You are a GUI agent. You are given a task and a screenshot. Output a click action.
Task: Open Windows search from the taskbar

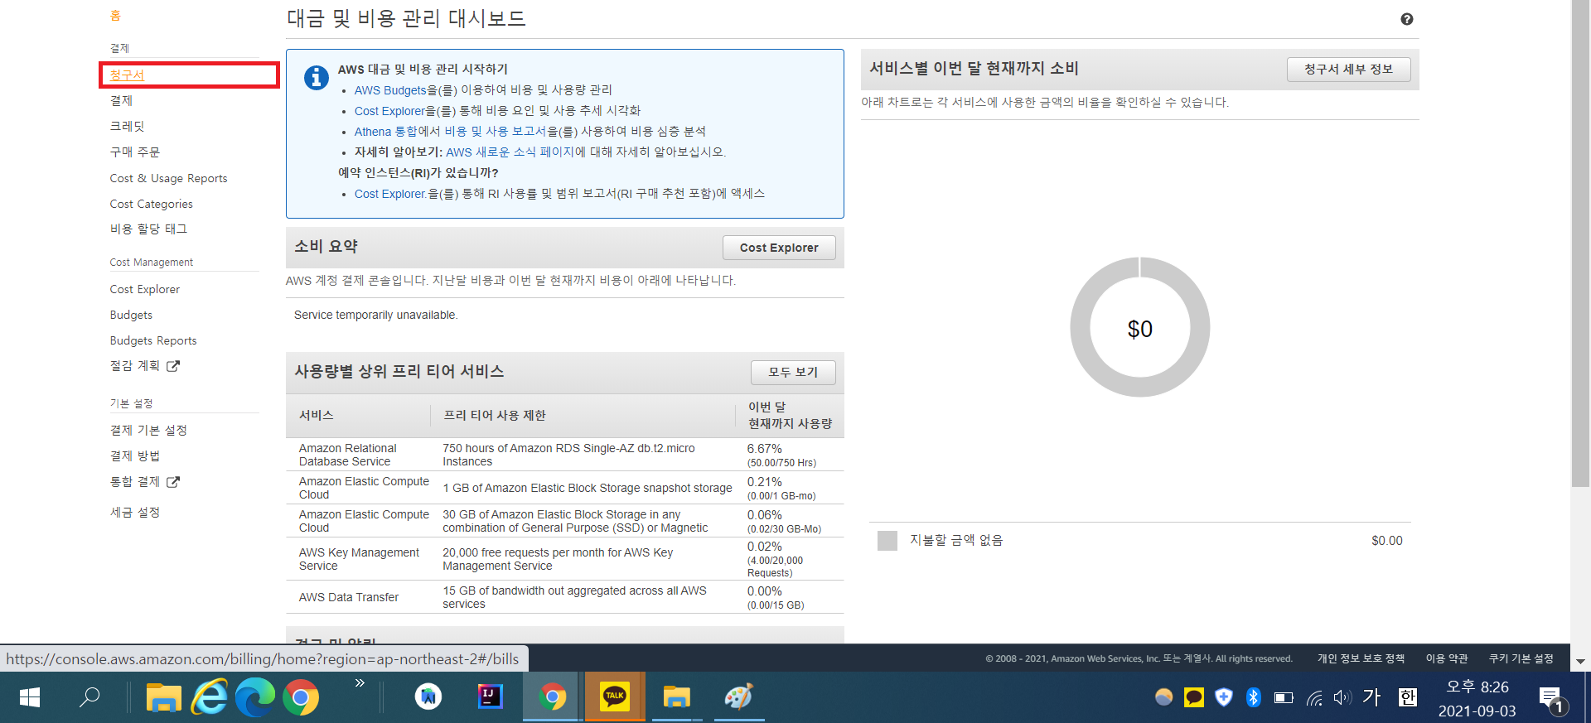coord(89,697)
